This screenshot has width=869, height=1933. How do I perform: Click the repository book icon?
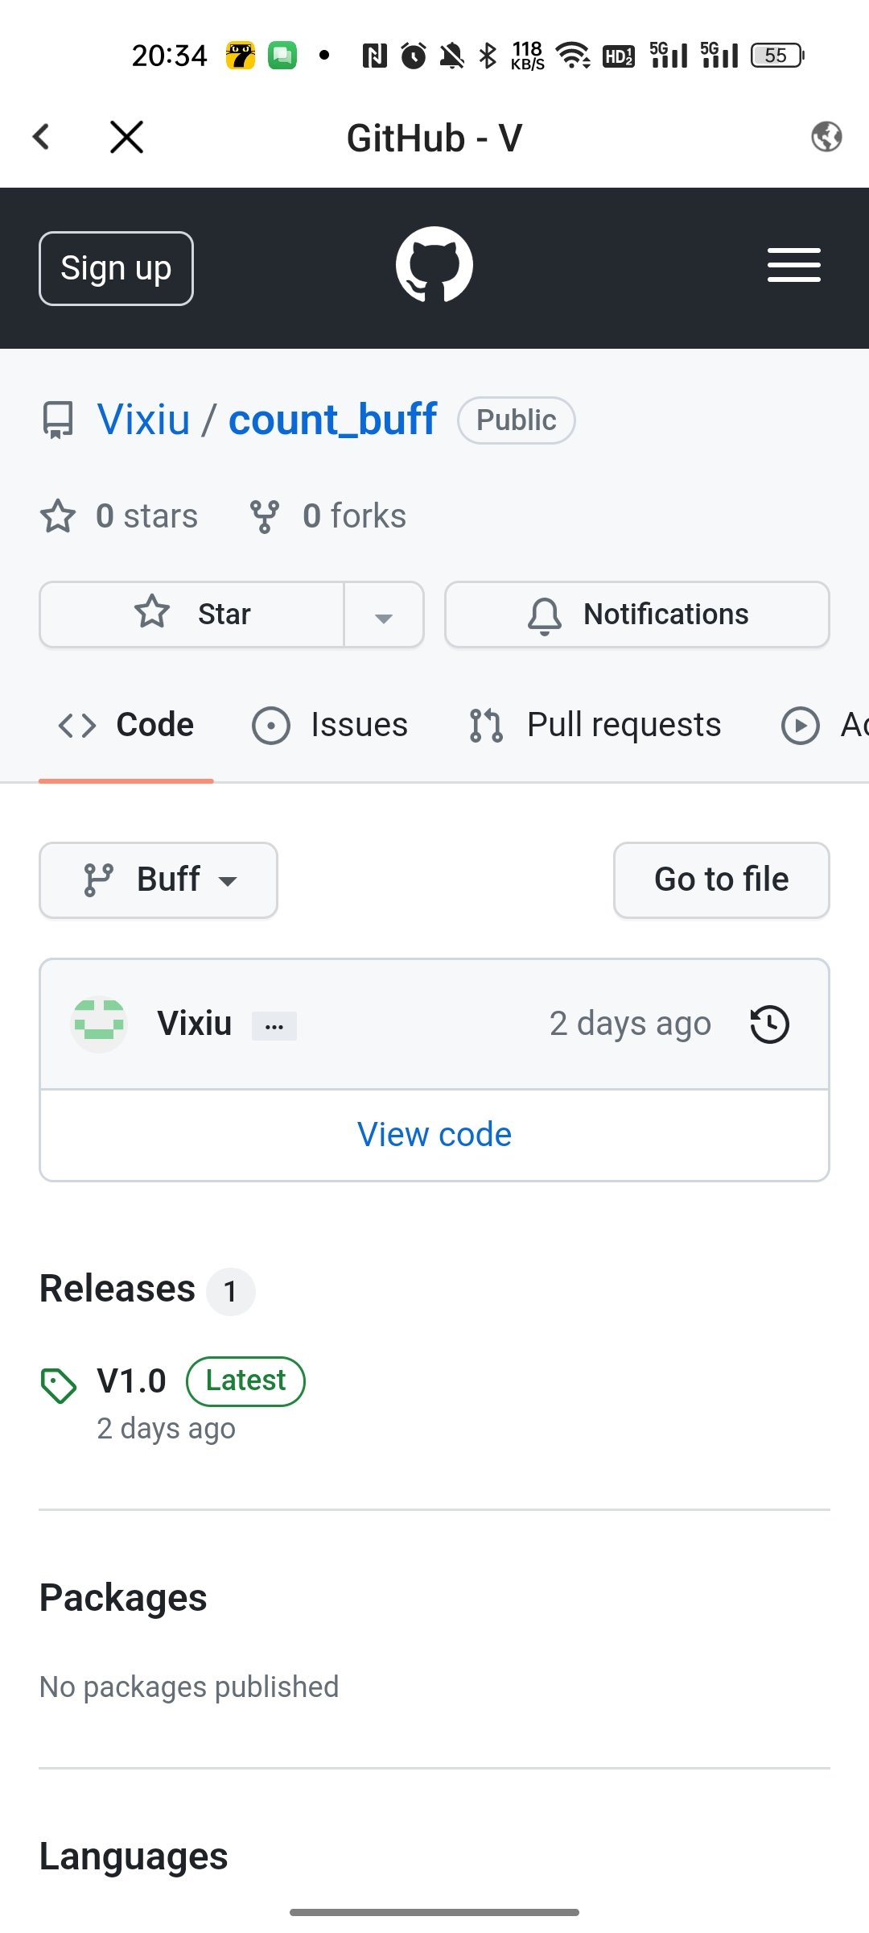click(x=57, y=420)
